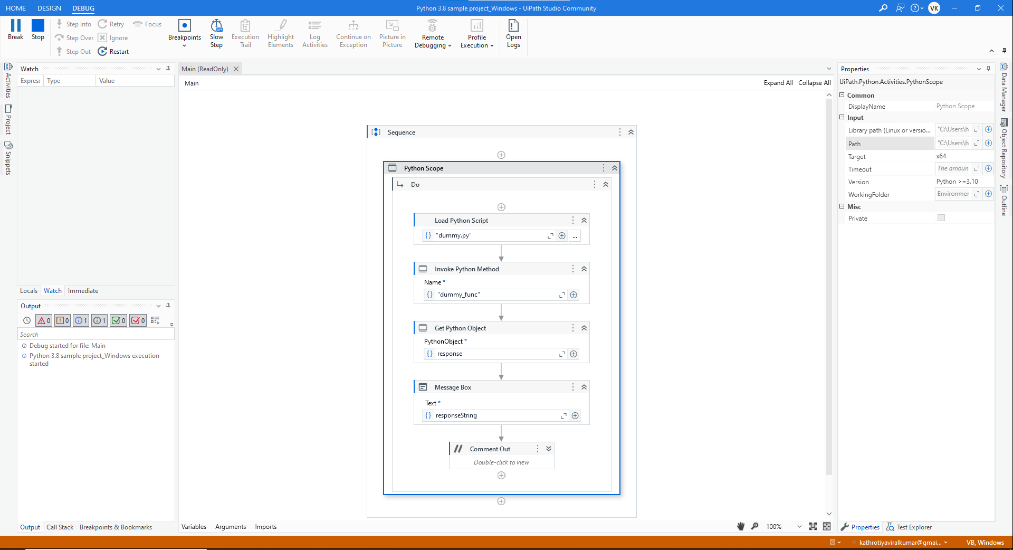Switch to the DESIGN ribbon tab
This screenshot has width=1013, height=550.
(49, 8)
